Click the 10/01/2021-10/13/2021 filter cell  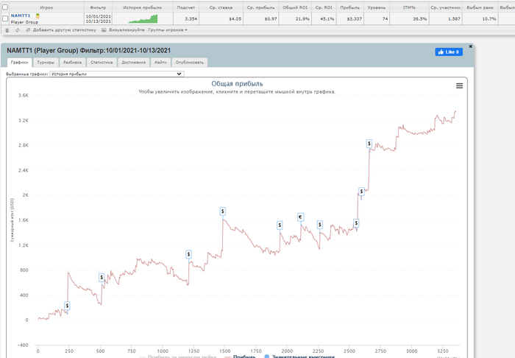click(98, 18)
